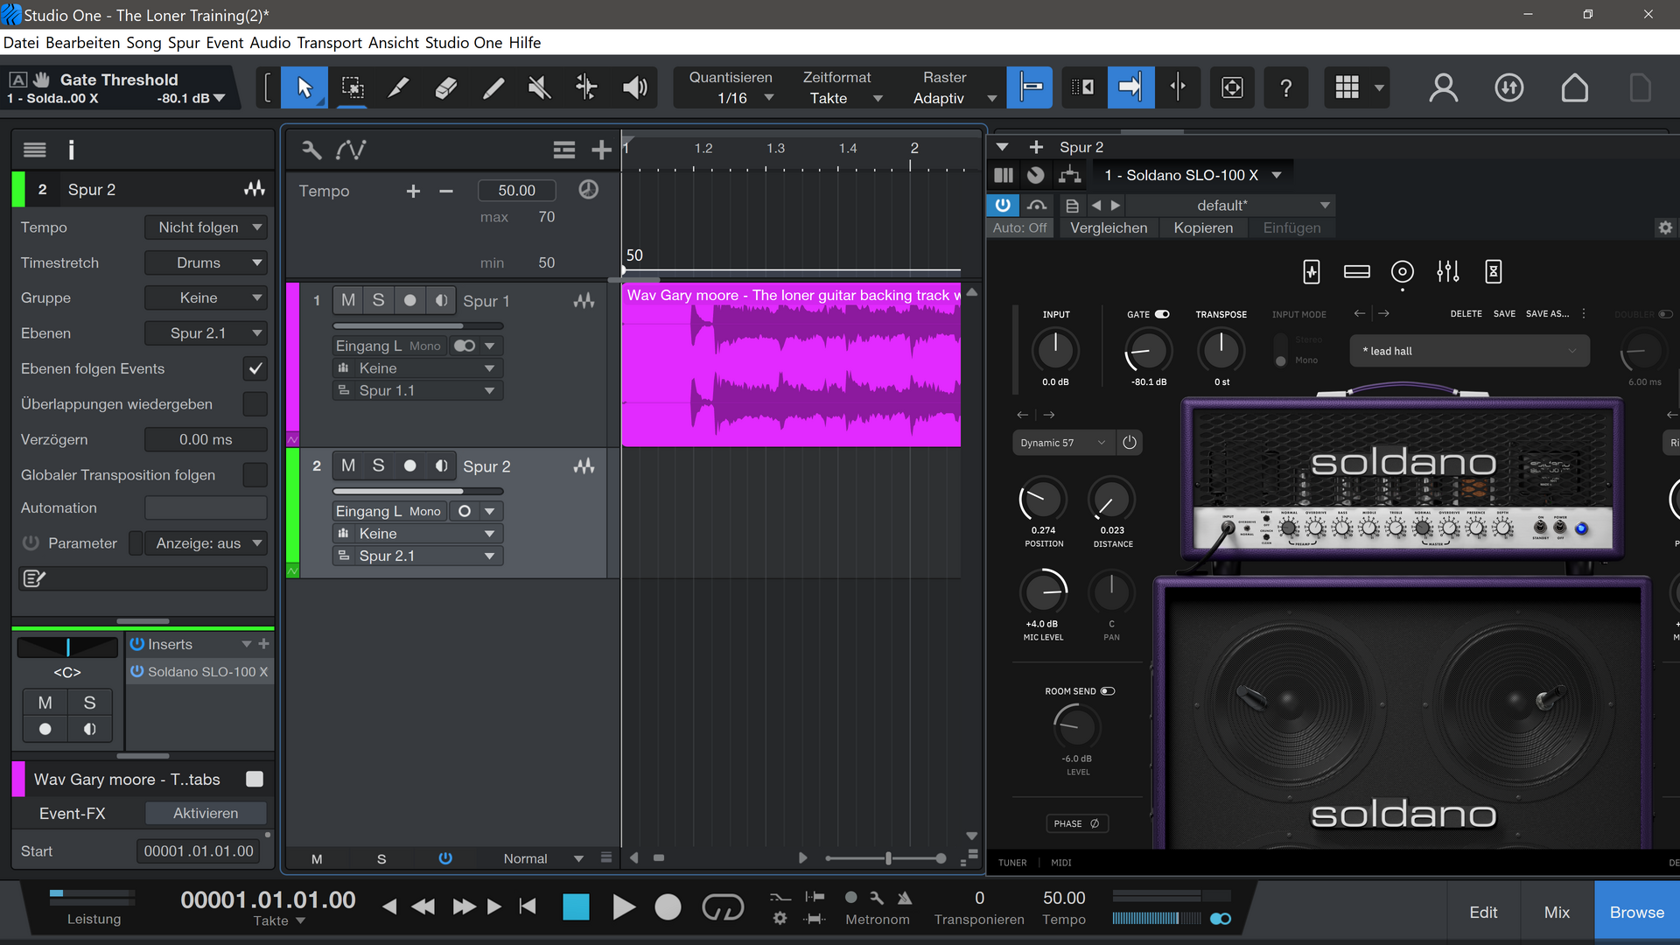The width and height of the screenshot is (1680, 945).
Task: Open Soldano lead hall preset dropdown
Action: coord(1470,351)
